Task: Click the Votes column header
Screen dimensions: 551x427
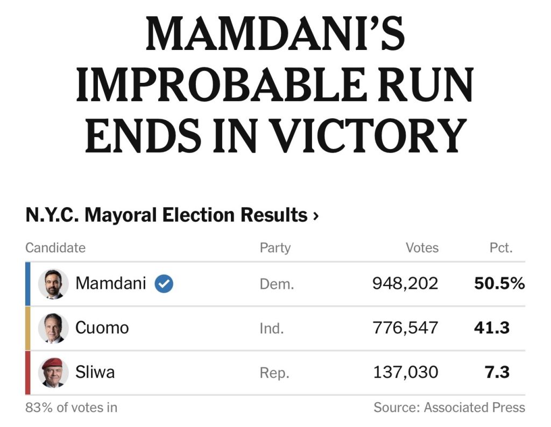Action: (x=422, y=248)
